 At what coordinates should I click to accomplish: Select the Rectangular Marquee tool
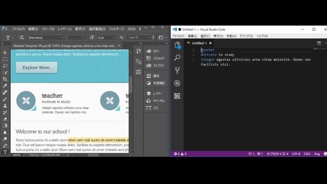[x=5, y=59]
